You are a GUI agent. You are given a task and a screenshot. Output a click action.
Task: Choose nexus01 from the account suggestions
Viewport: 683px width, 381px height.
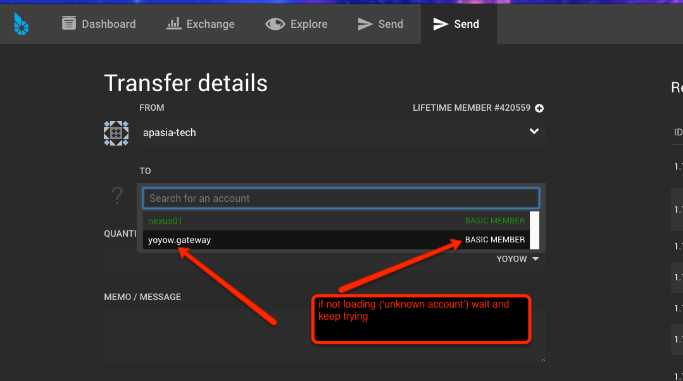pos(336,221)
